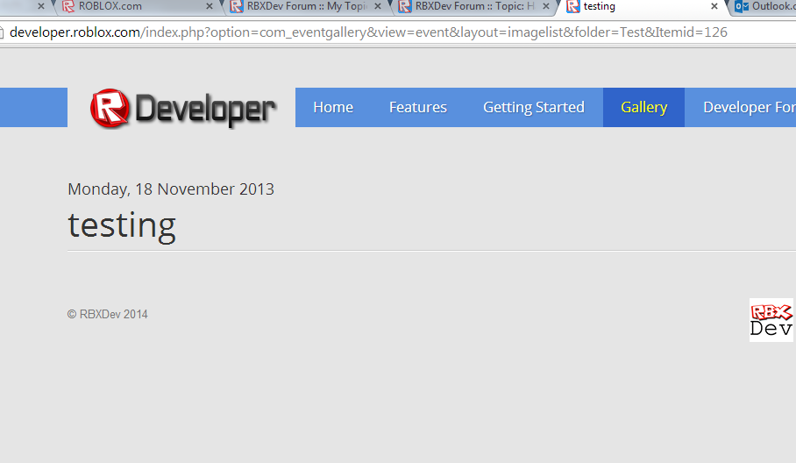Close the RBXDev Forum My Topics tab
The image size is (796, 463).
coord(378,7)
